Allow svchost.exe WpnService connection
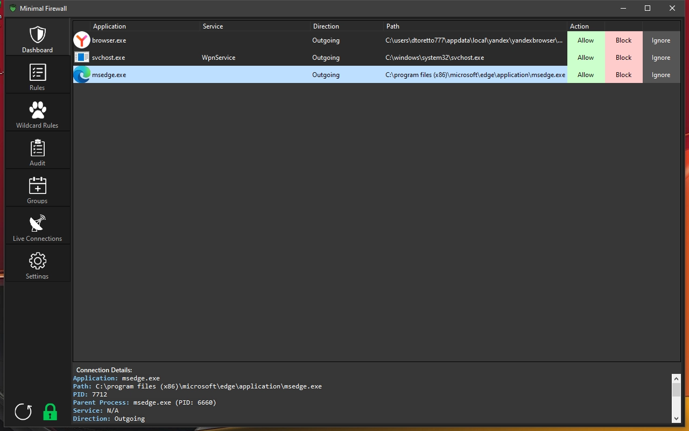The image size is (689, 431). click(586, 58)
